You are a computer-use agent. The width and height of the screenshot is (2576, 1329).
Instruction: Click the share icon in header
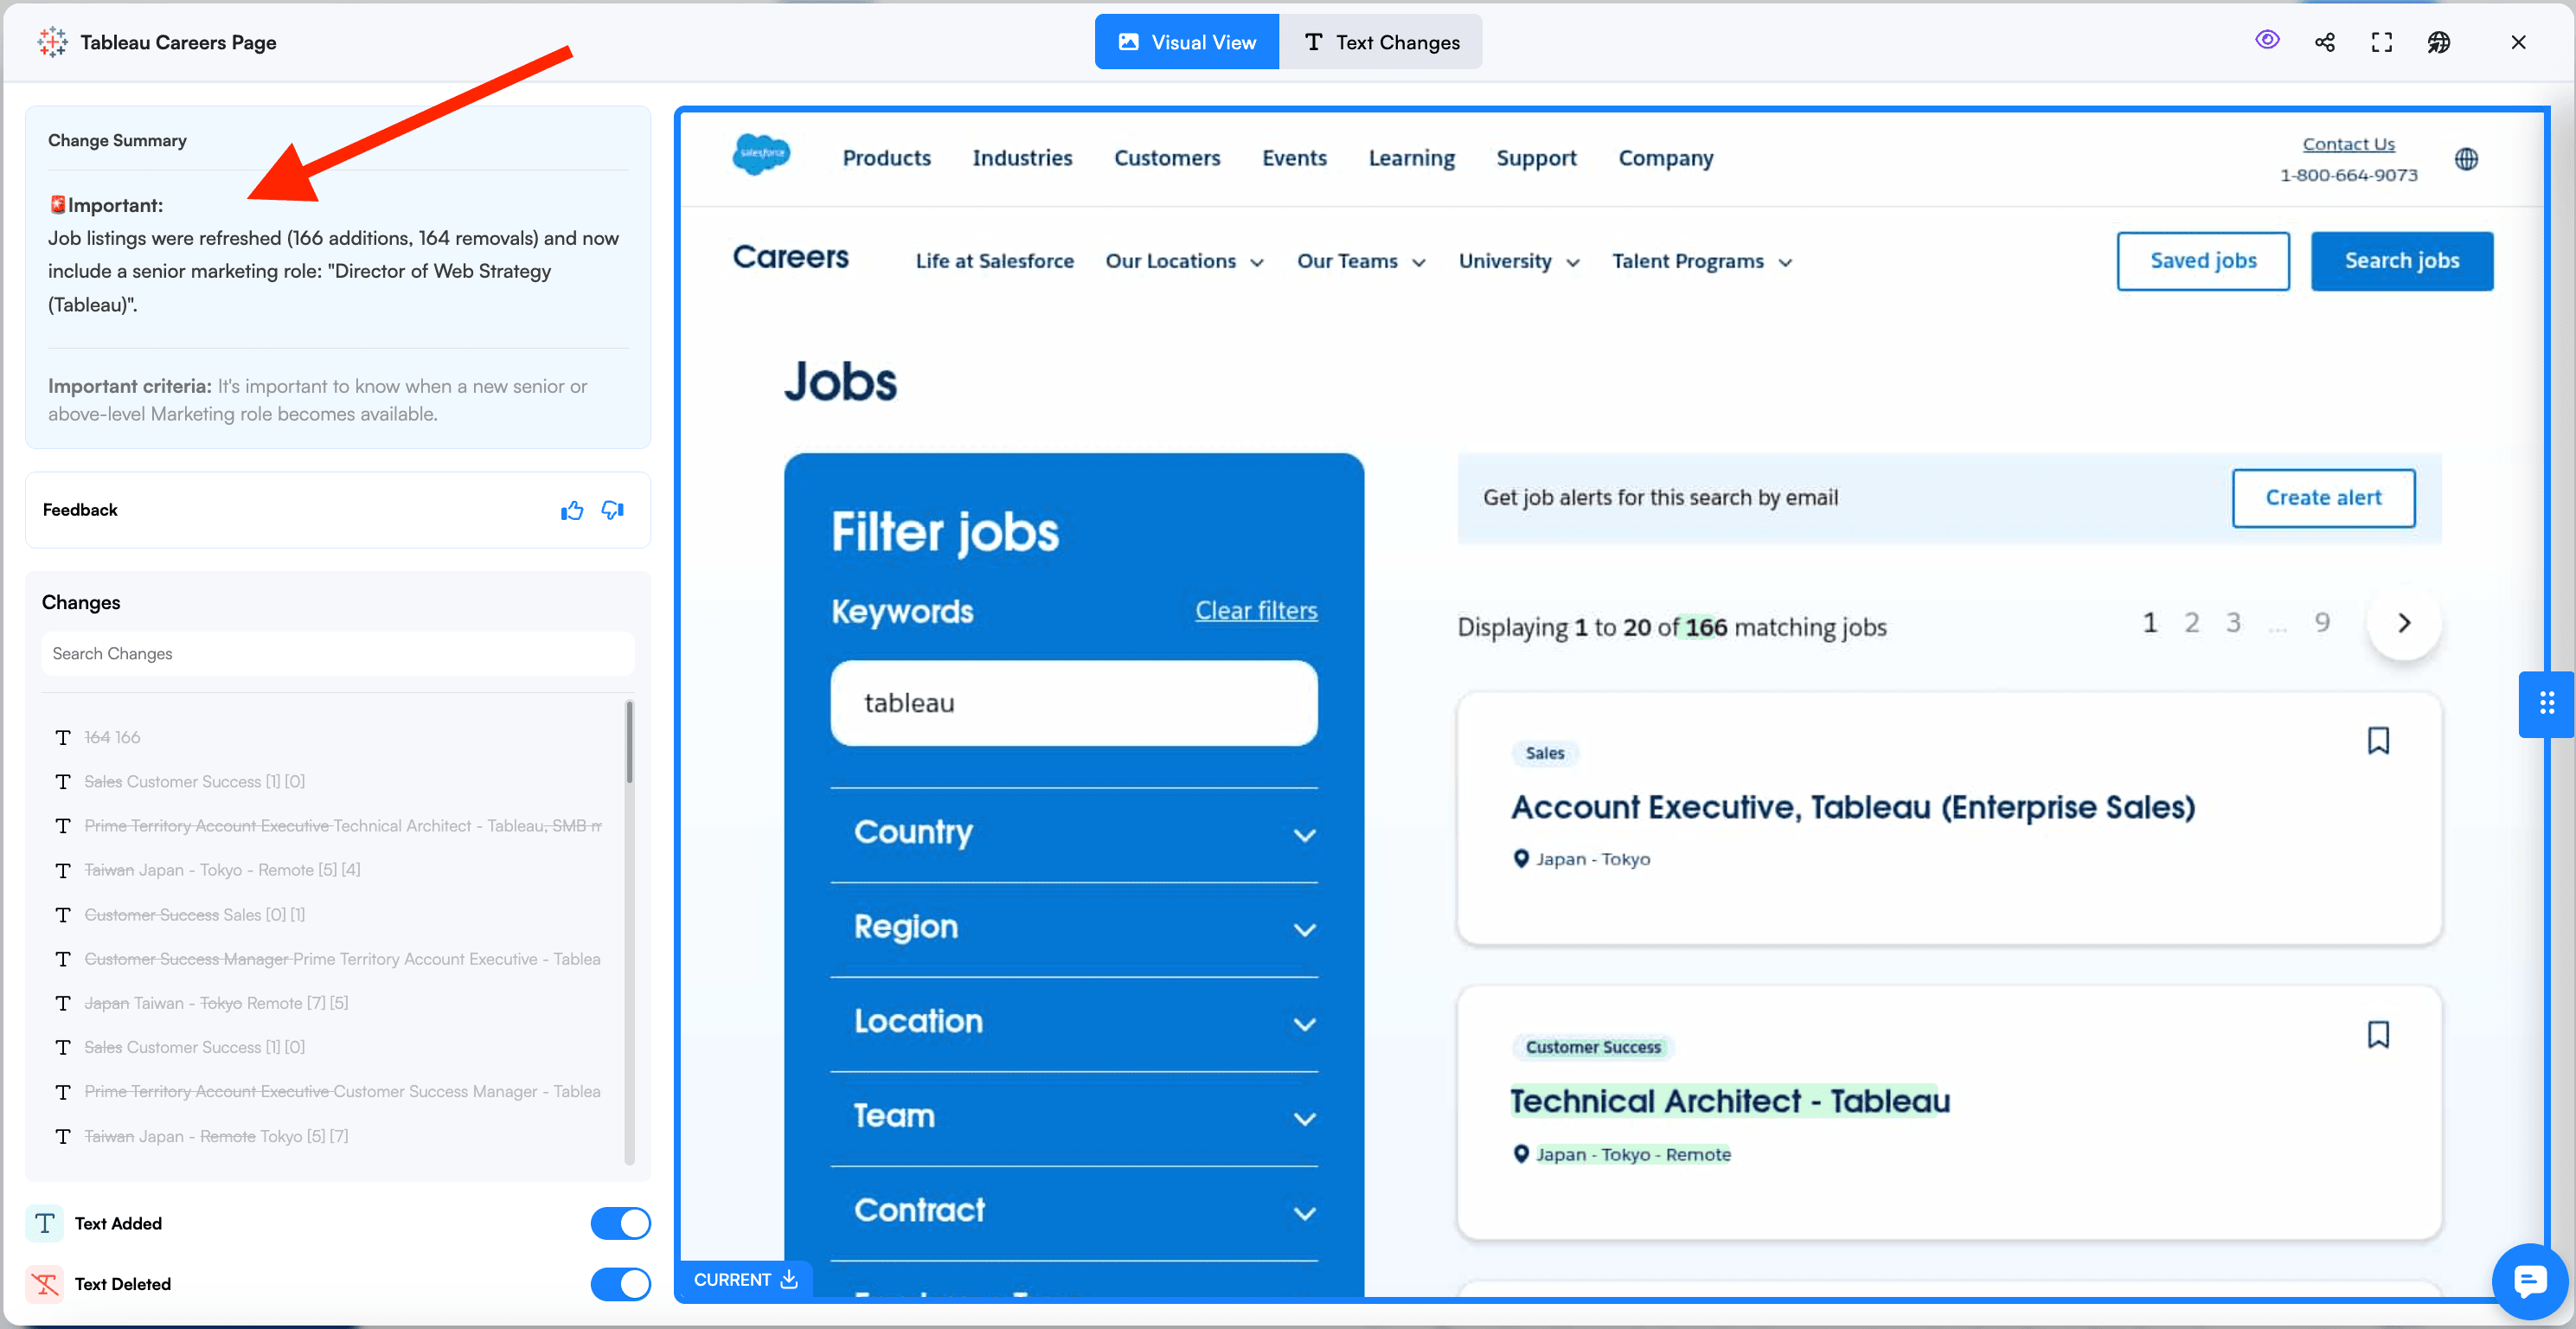(2325, 42)
